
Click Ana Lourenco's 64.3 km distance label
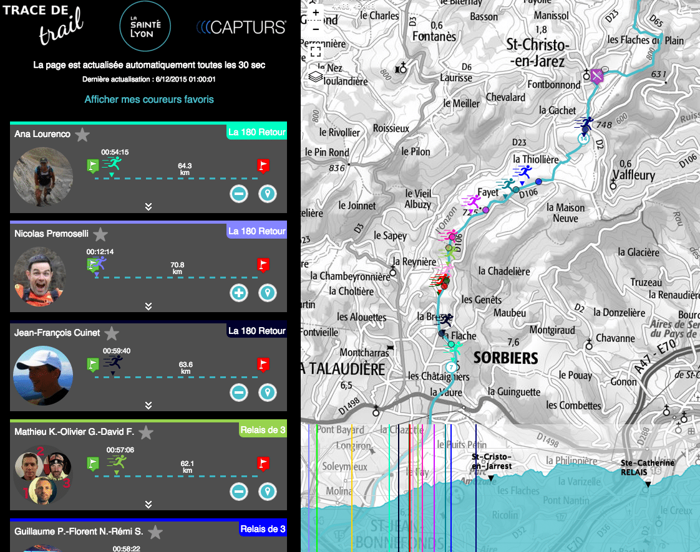[x=185, y=169]
